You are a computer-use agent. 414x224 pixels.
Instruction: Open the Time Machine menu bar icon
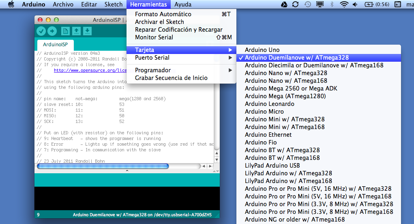pyautogui.click(x=308, y=4)
